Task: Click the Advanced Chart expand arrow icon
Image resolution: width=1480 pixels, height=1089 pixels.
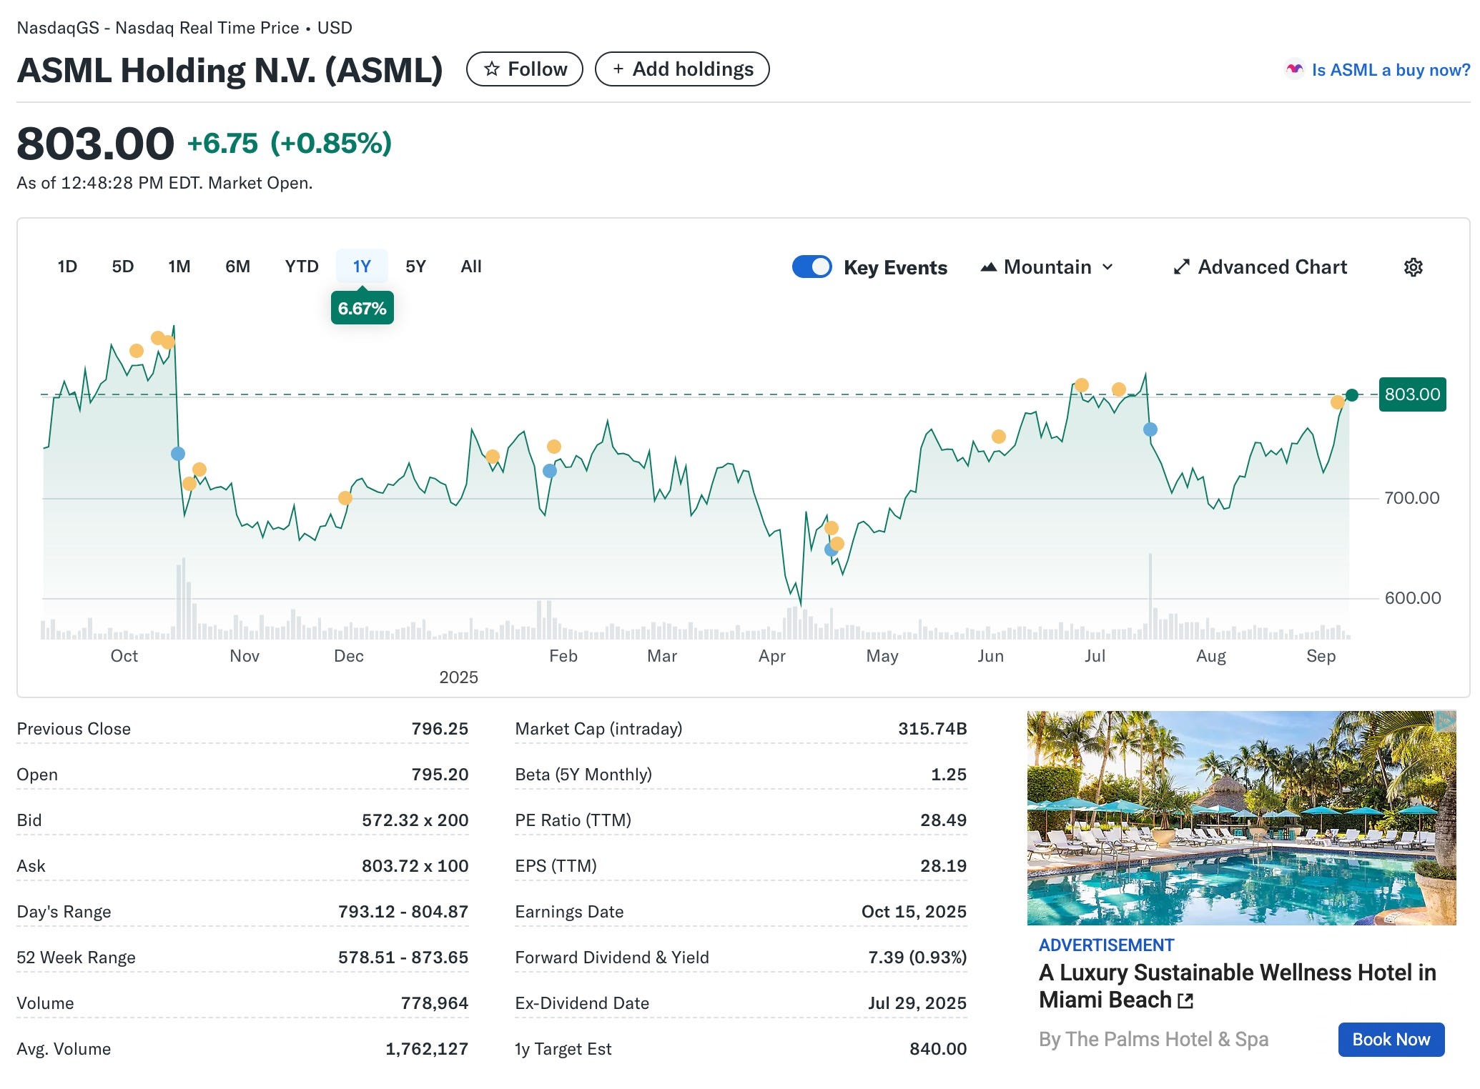Action: pyautogui.click(x=1181, y=267)
